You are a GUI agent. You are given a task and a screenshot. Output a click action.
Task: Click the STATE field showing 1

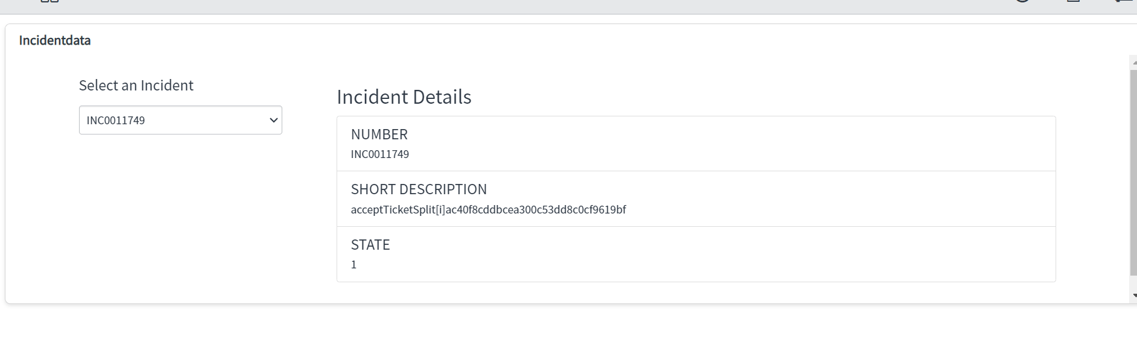(694, 254)
